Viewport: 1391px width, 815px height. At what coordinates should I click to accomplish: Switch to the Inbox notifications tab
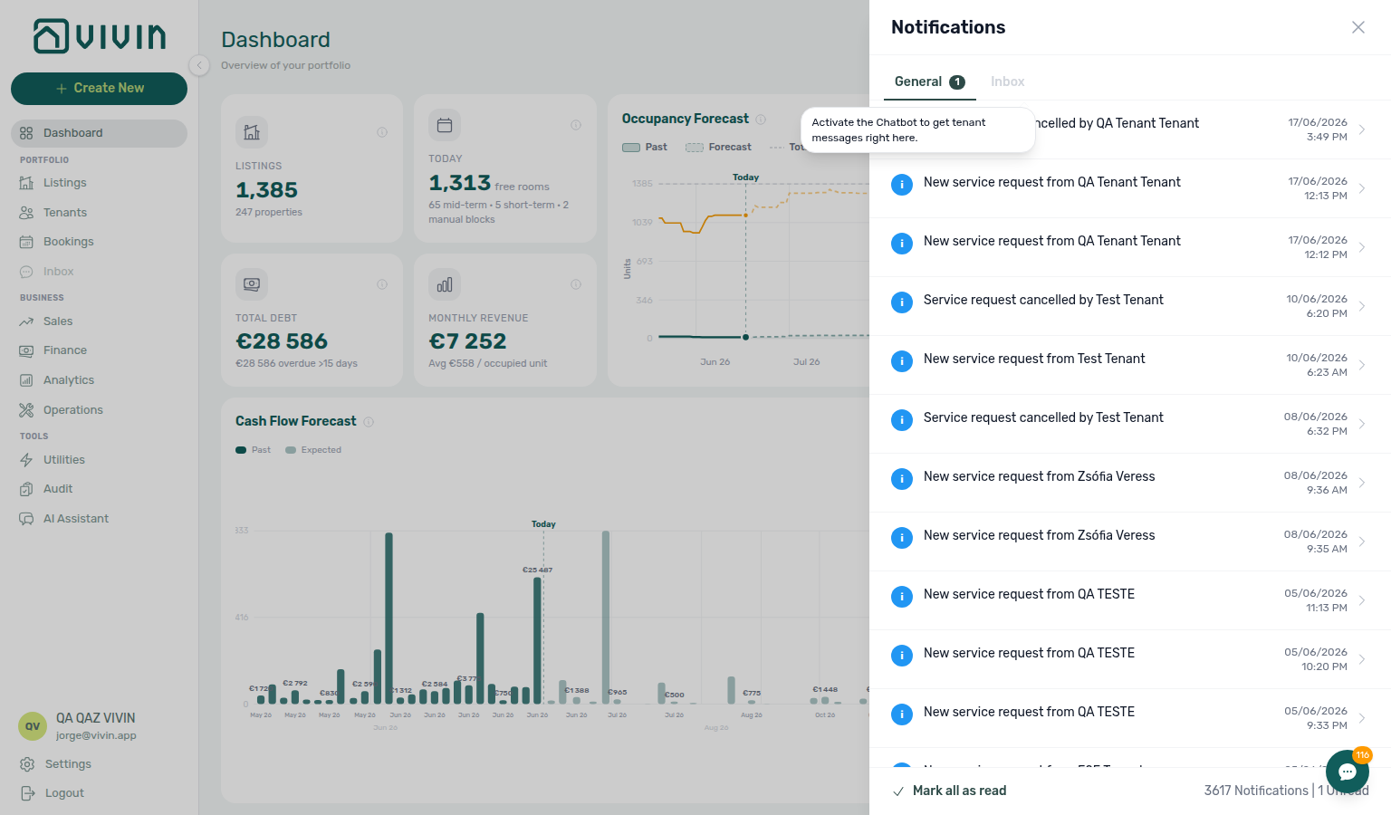click(1007, 81)
